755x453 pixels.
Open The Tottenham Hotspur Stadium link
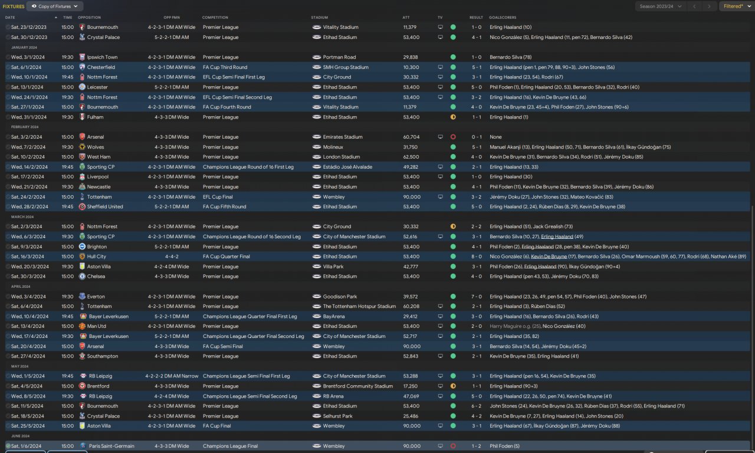(x=359, y=307)
